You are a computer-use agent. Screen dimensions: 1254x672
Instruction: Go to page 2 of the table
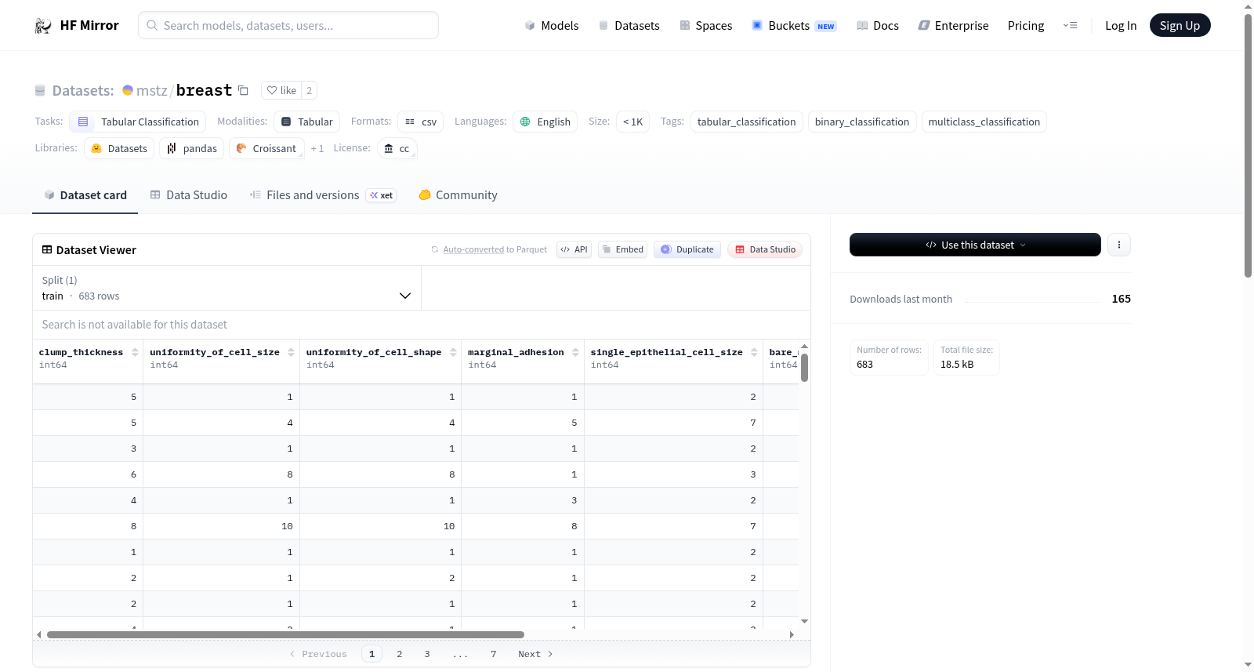(x=400, y=654)
